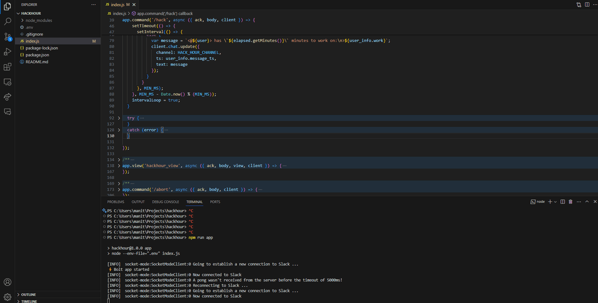Open the Extensions view
The height and width of the screenshot is (303, 598).
[7, 67]
